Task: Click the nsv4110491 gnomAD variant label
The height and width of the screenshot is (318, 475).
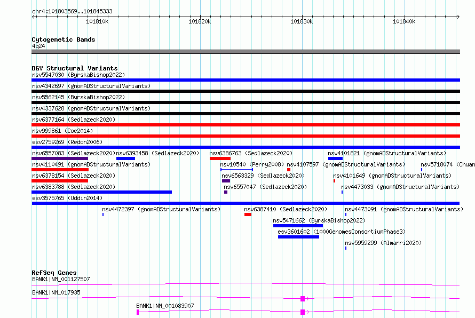Action: tap(91, 164)
